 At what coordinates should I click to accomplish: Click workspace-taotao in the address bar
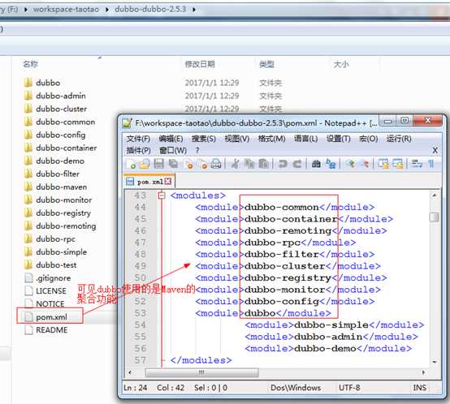click(66, 10)
